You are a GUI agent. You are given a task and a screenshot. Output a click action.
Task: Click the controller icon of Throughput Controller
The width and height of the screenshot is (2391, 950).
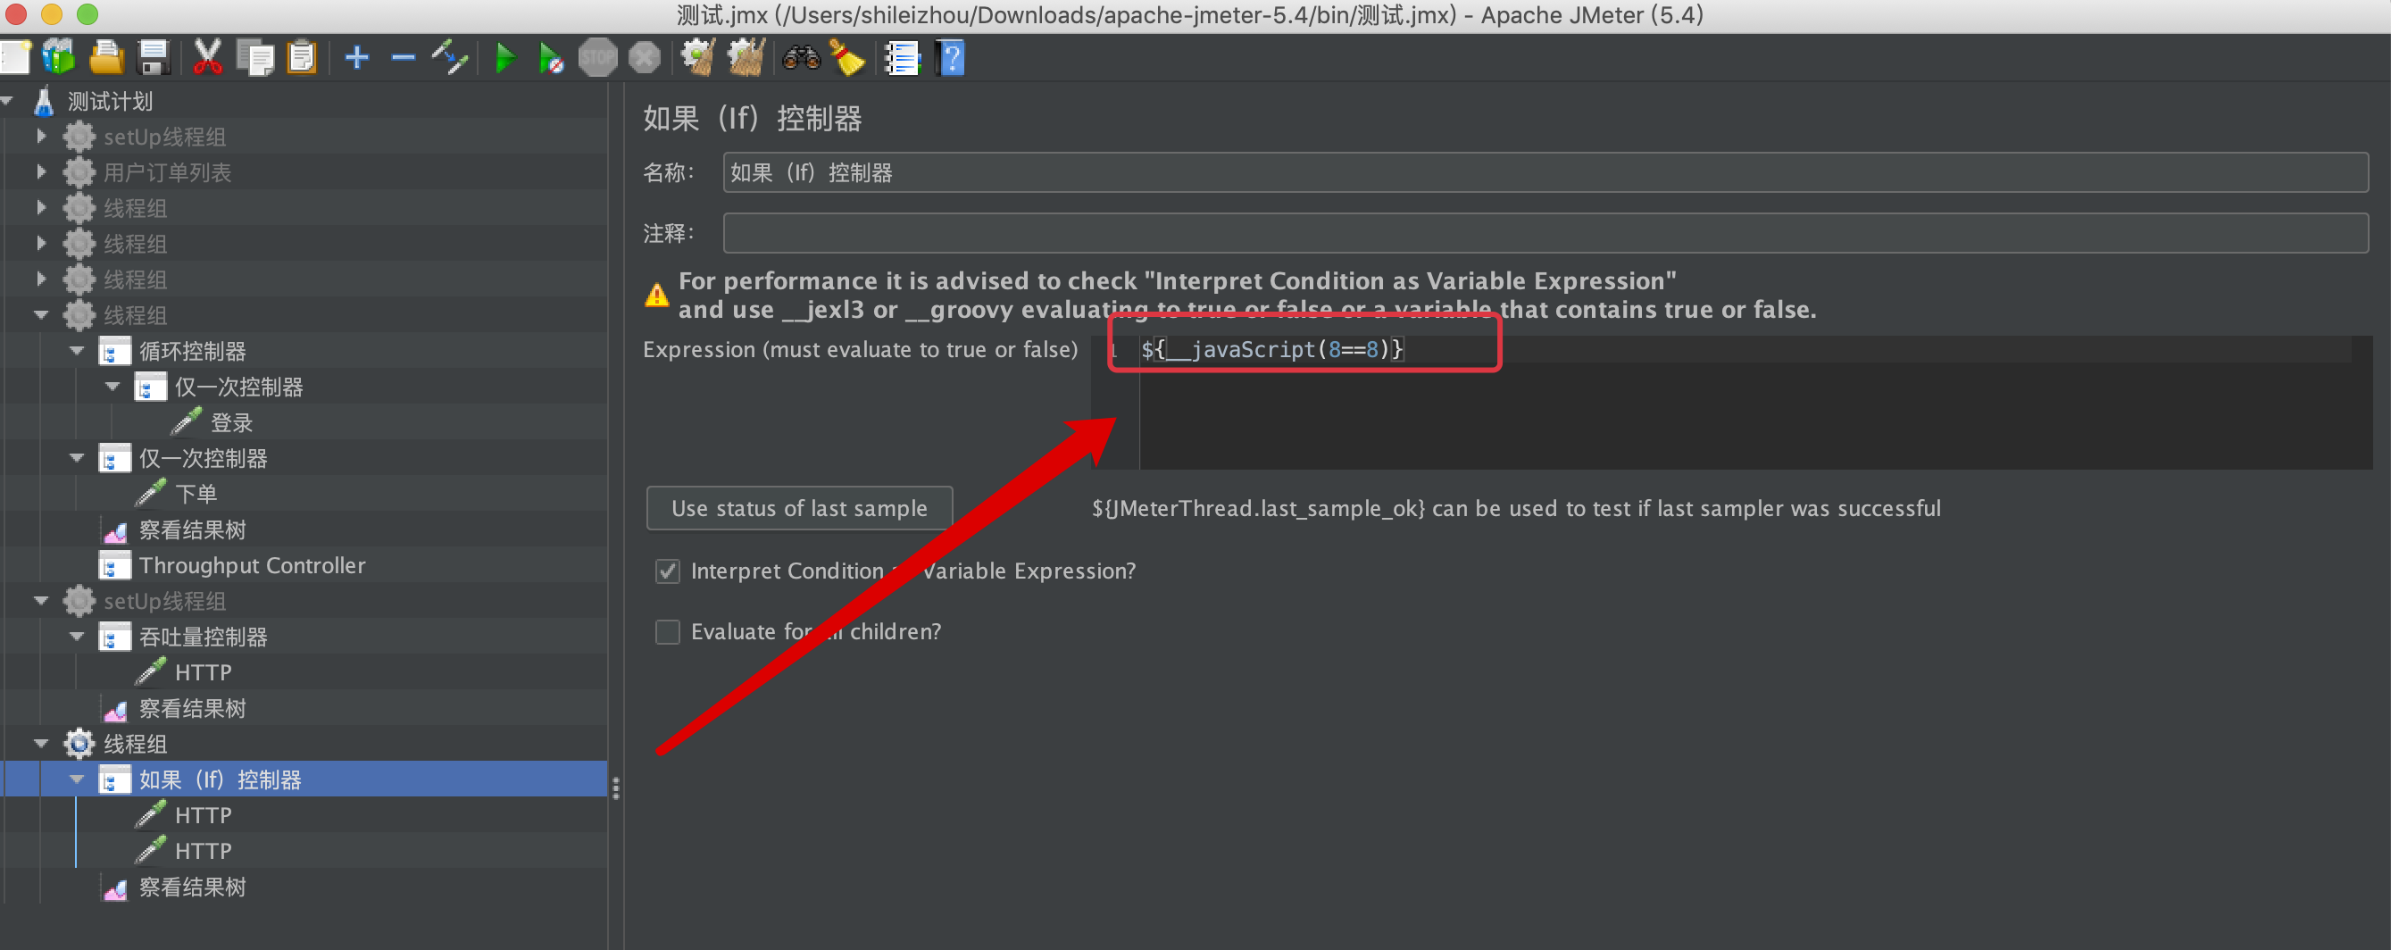click(114, 565)
